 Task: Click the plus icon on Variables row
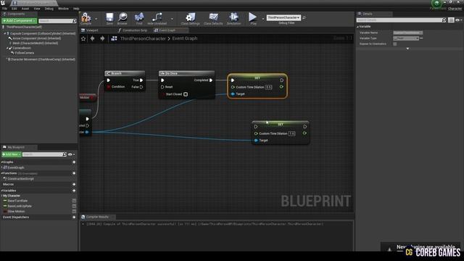pyautogui.click(x=74, y=191)
